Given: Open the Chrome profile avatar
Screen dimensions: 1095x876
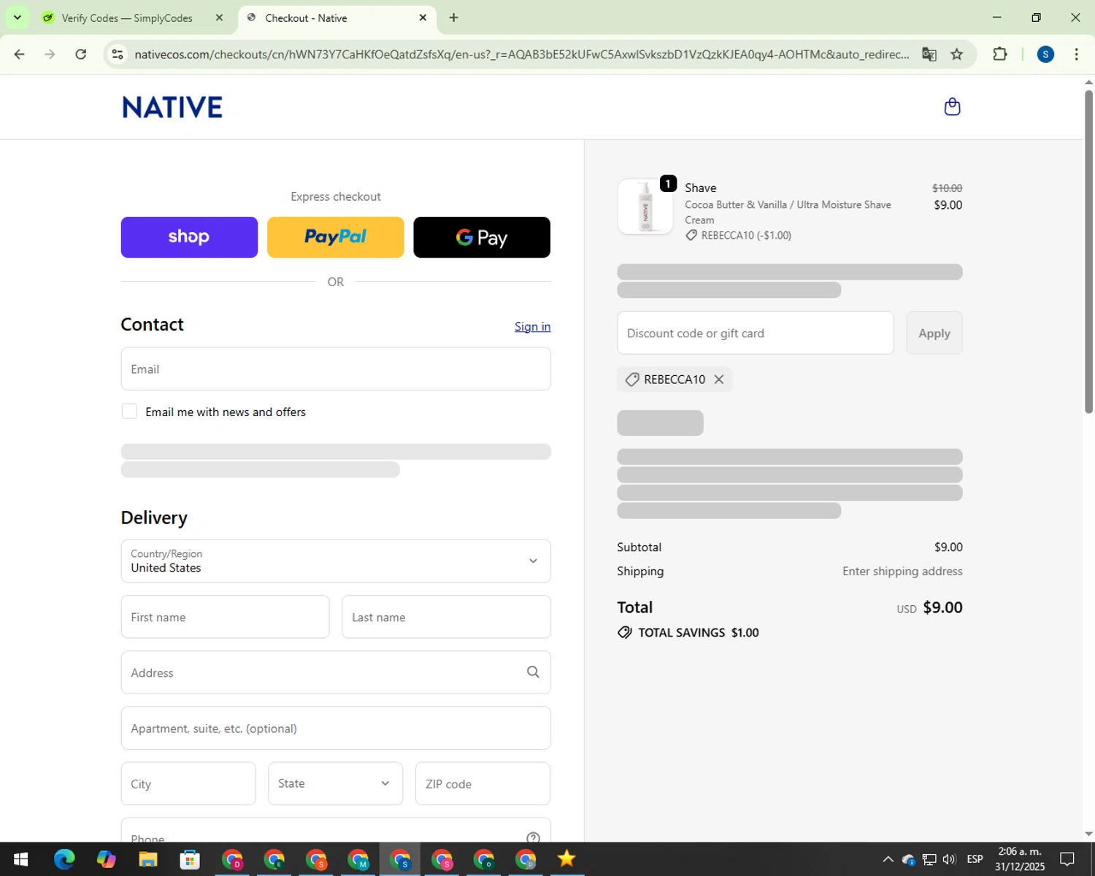Looking at the screenshot, I should coord(1045,54).
